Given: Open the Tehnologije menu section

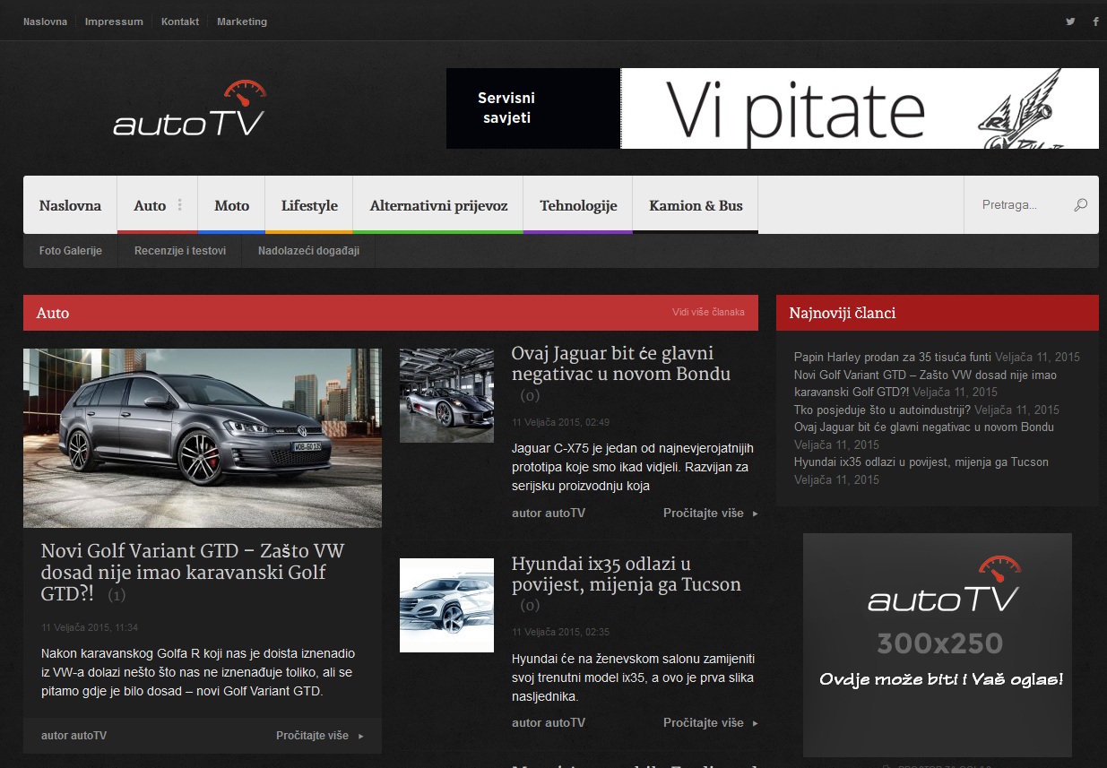Looking at the screenshot, I should (x=578, y=205).
